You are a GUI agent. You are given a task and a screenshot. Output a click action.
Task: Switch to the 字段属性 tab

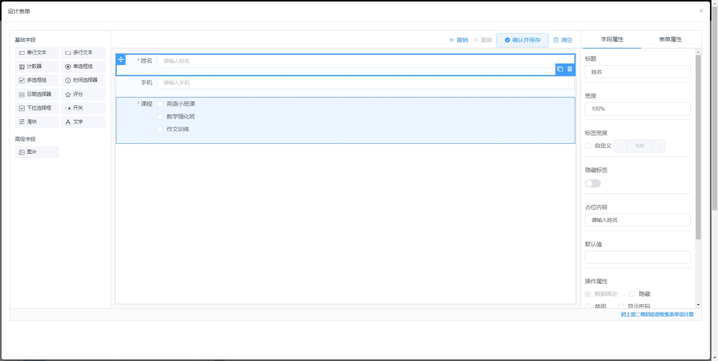[612, 39]
